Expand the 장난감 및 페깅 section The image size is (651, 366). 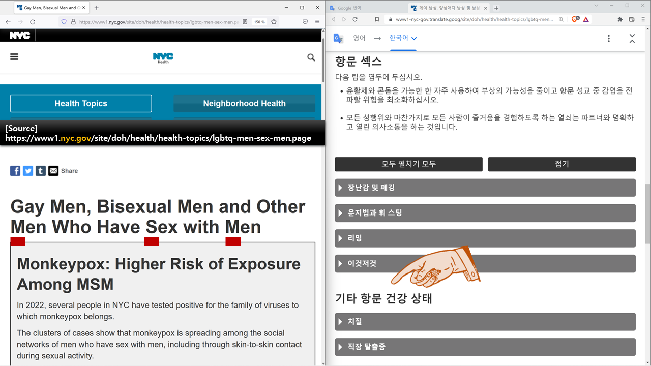click(x=485, y=188)
